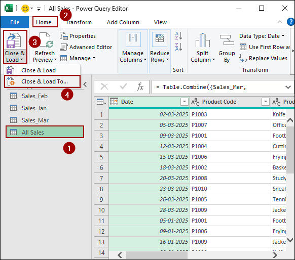Click the Split Column icon

click(202, 40)
